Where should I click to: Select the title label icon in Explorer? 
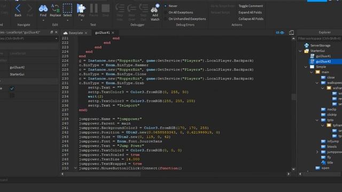pyautogui.click(x=323, y=163)
